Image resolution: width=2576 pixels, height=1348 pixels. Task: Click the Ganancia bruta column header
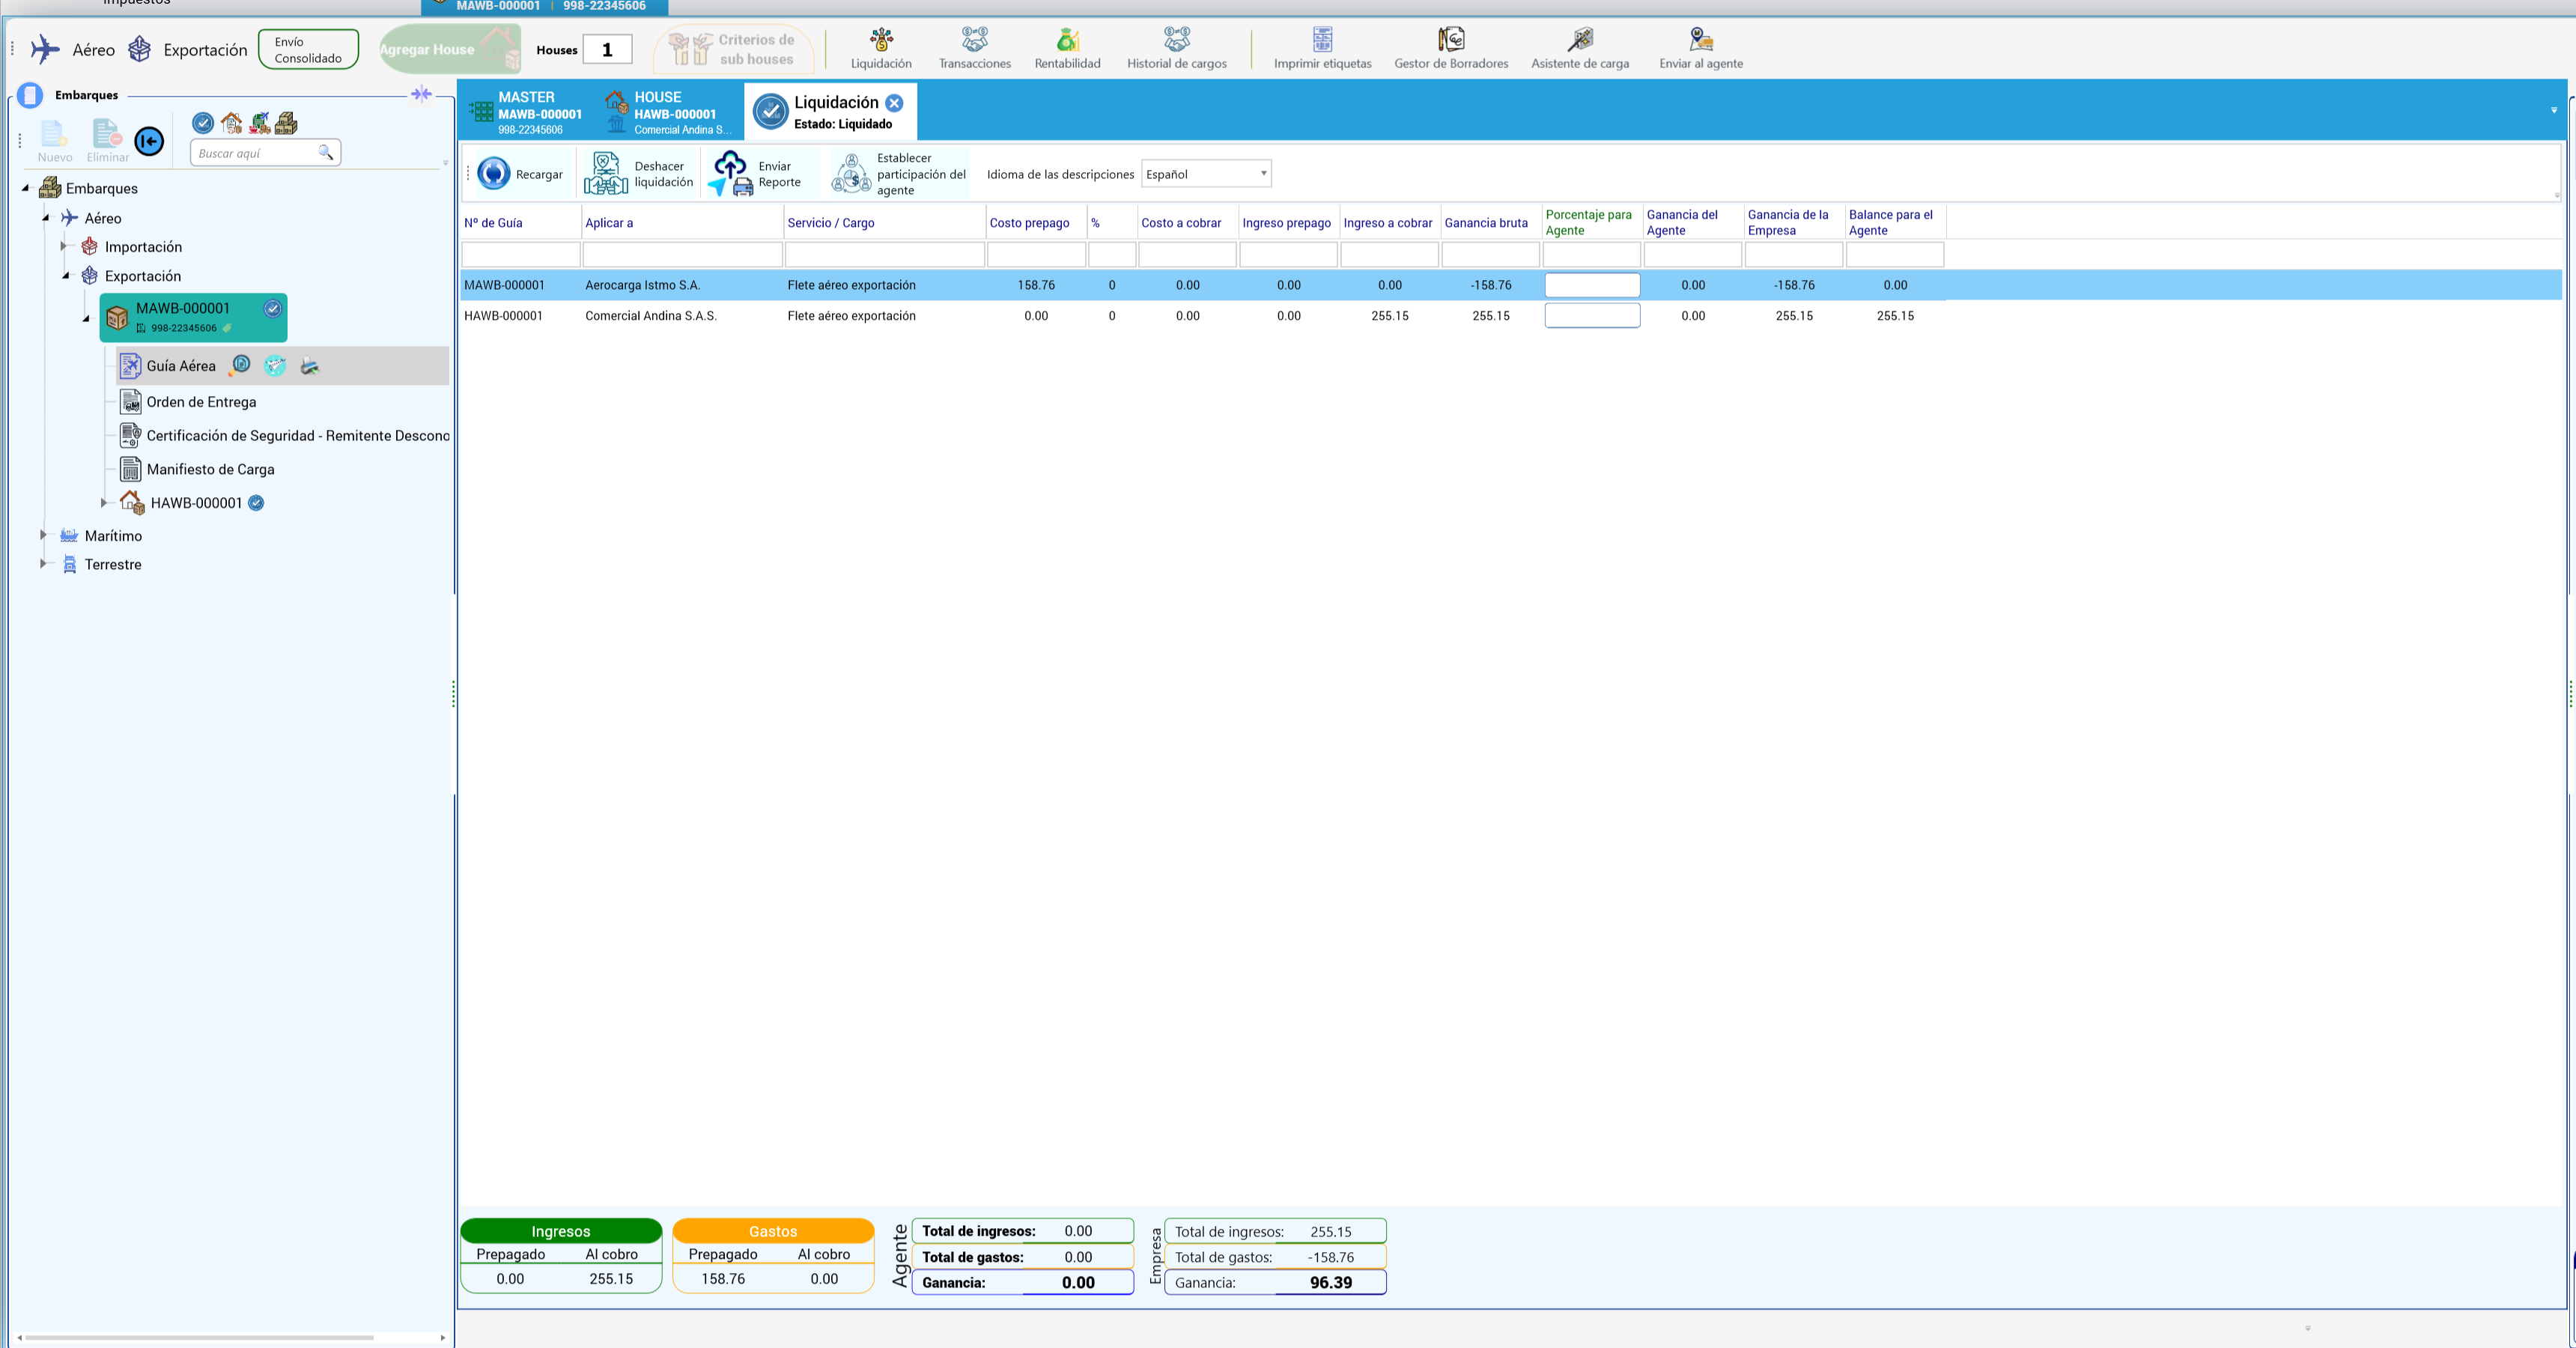1486,223
